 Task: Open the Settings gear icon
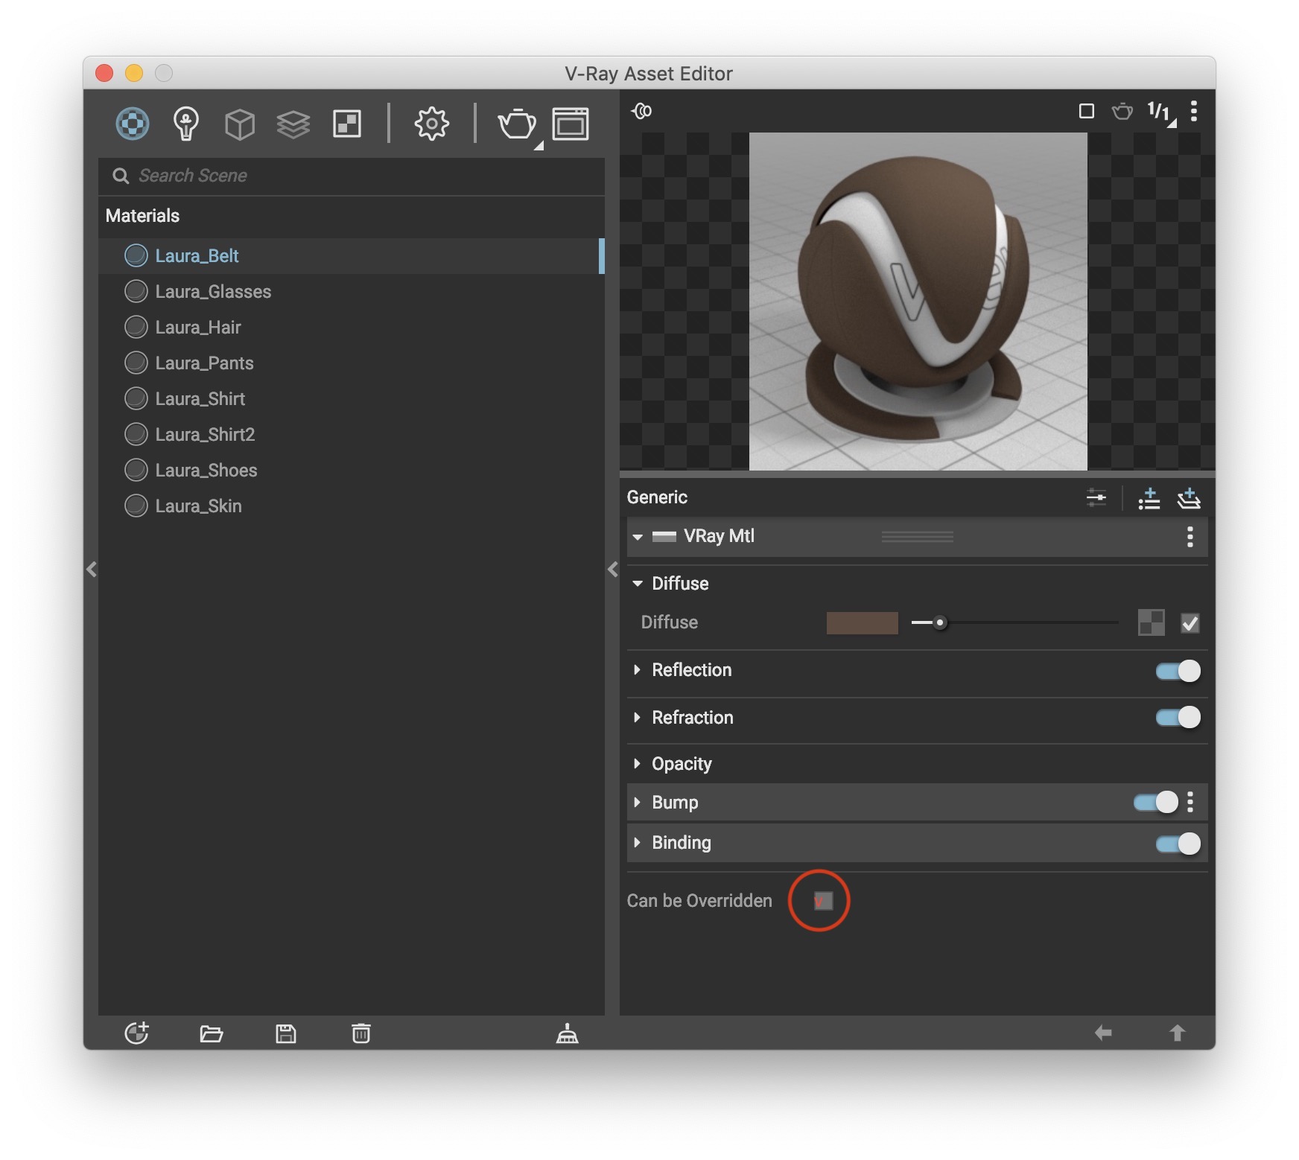point(431,124)
